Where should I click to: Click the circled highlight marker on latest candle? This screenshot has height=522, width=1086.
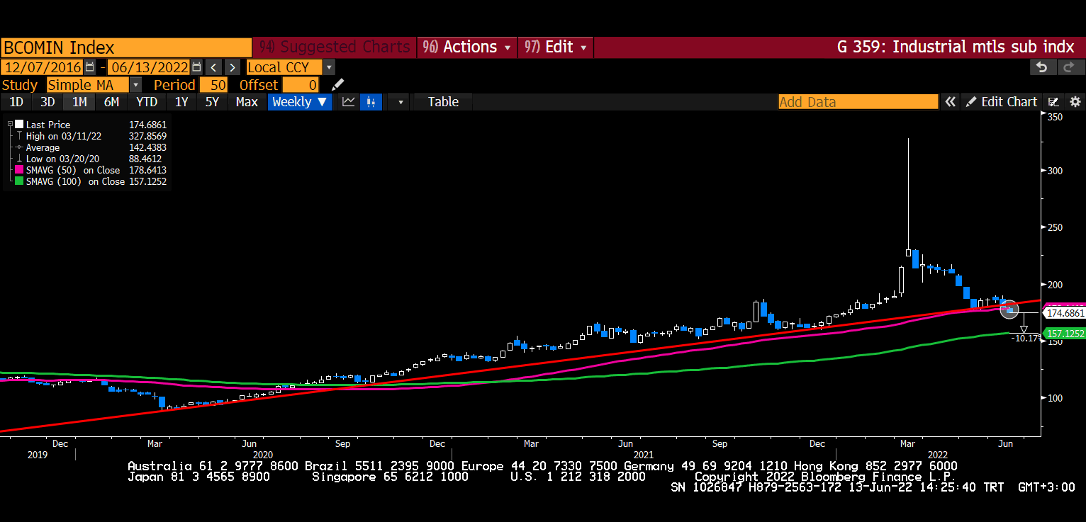(1009, 309)
